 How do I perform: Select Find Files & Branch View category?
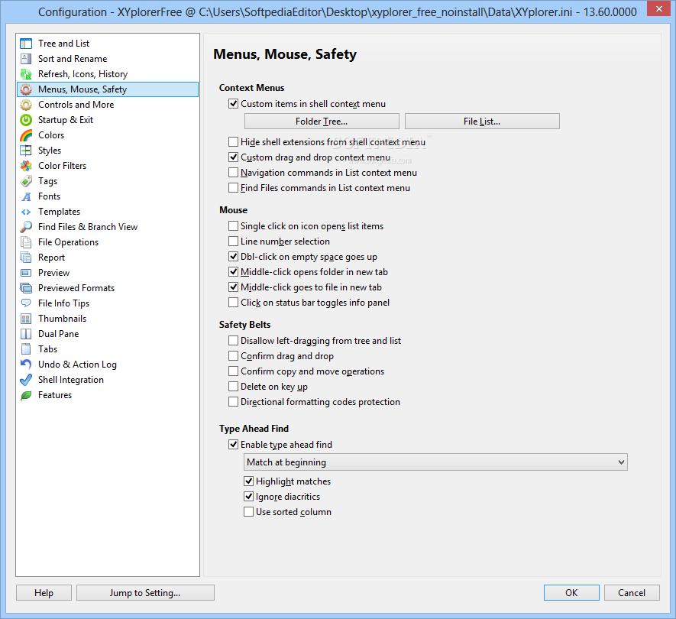[x=88, y=227]
